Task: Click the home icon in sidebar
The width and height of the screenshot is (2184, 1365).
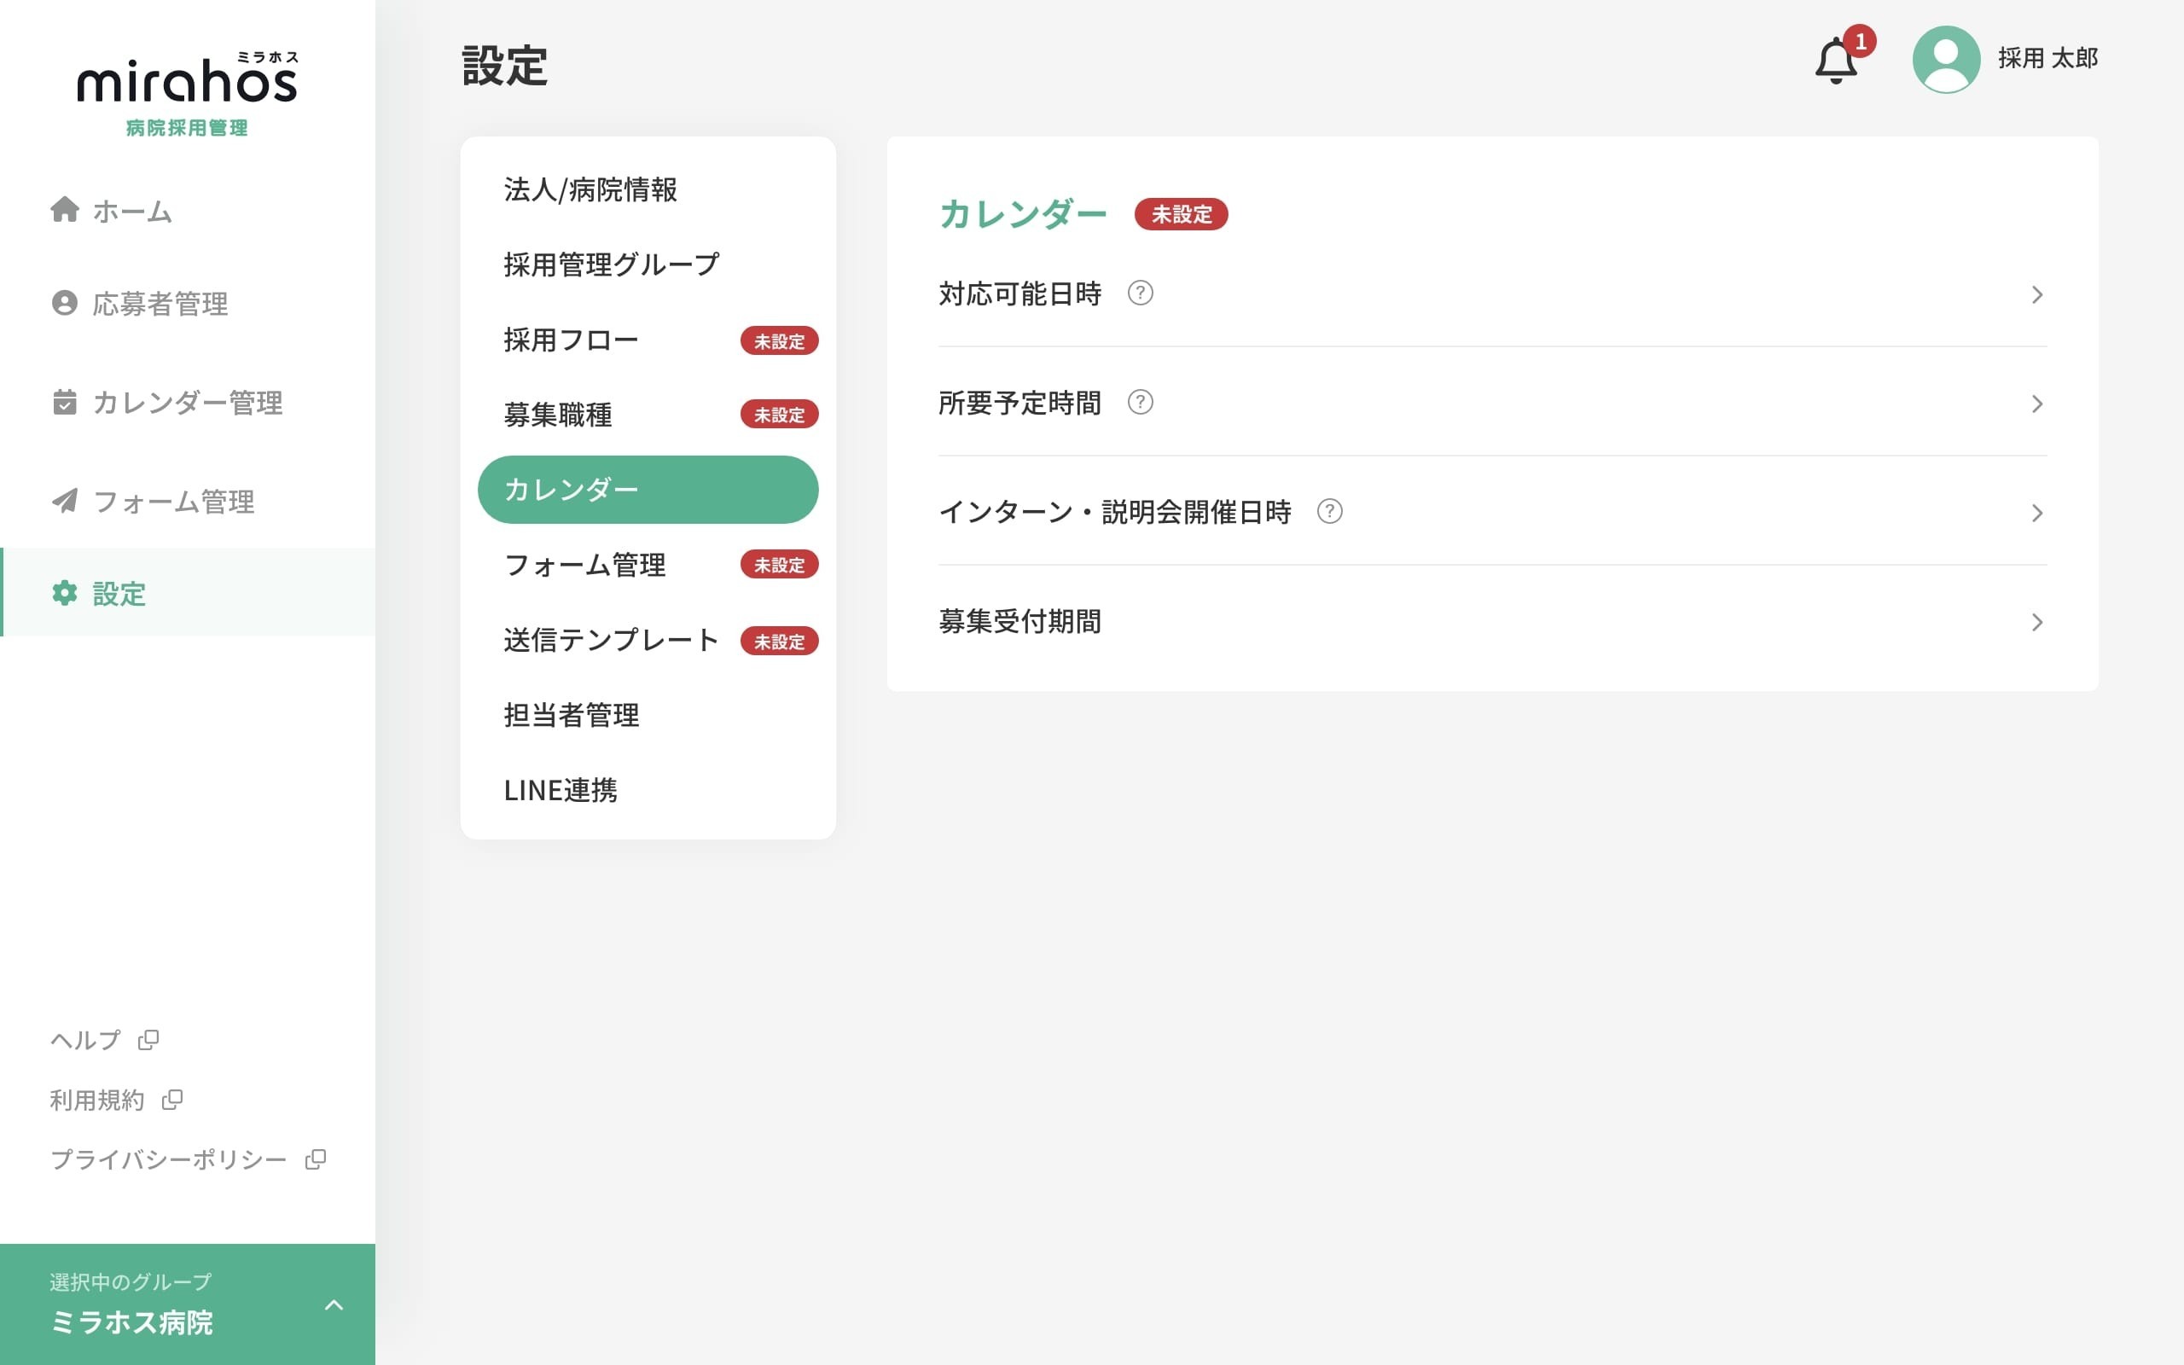Action: click(x=64, y=210)
